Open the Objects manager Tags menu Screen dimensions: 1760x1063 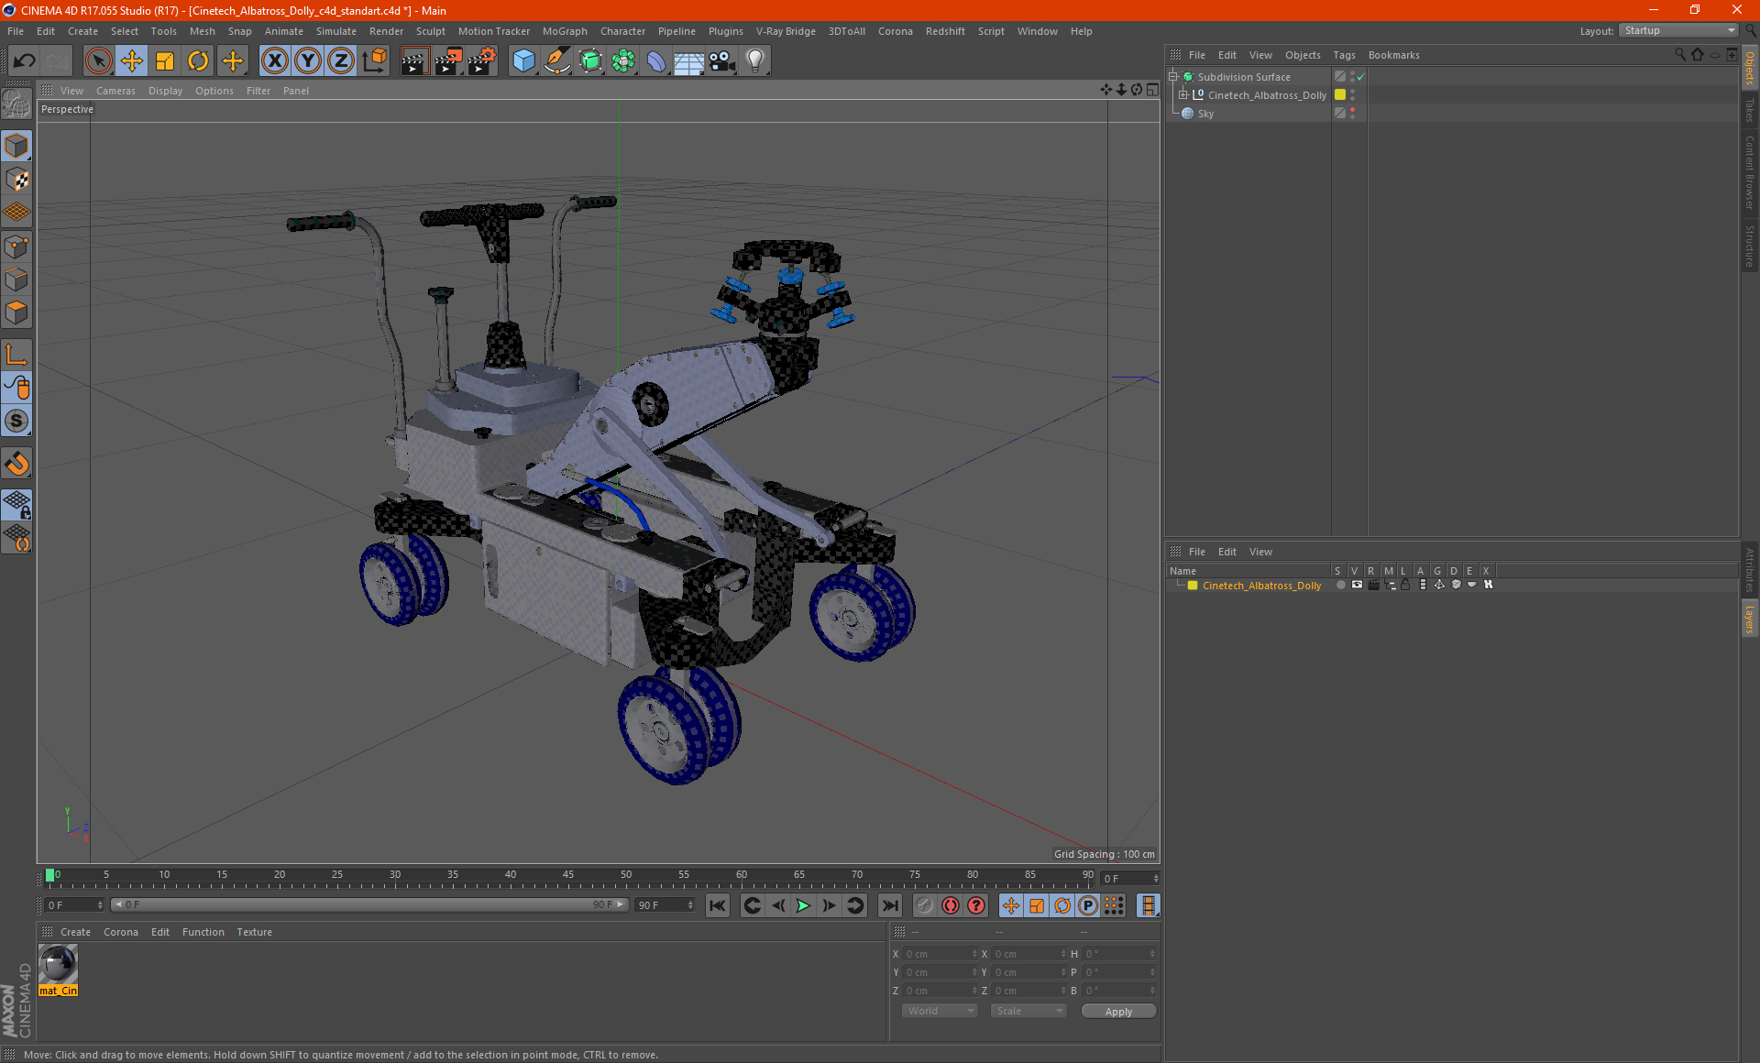click(1344, 55)
